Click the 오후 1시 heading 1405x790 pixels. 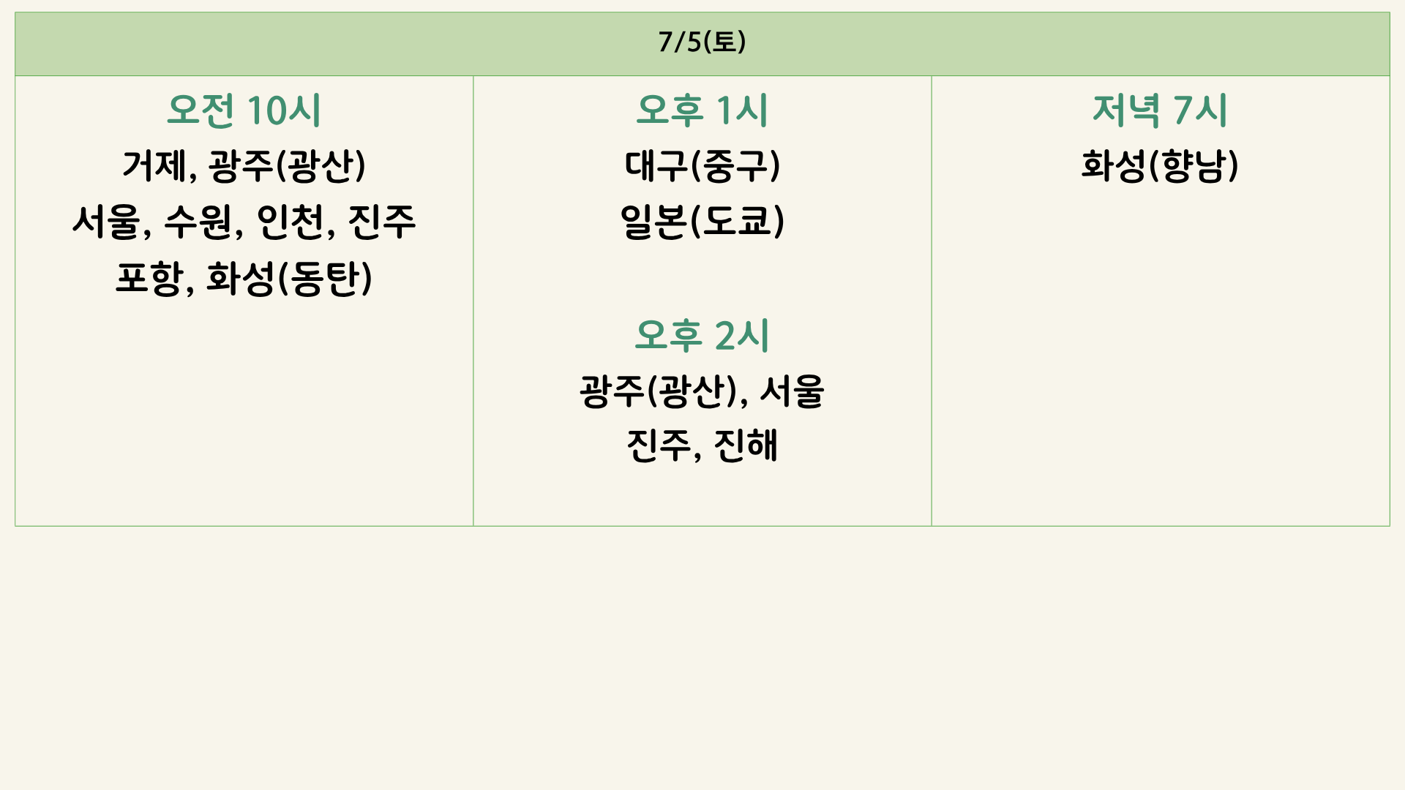click(x=702, y=111)
